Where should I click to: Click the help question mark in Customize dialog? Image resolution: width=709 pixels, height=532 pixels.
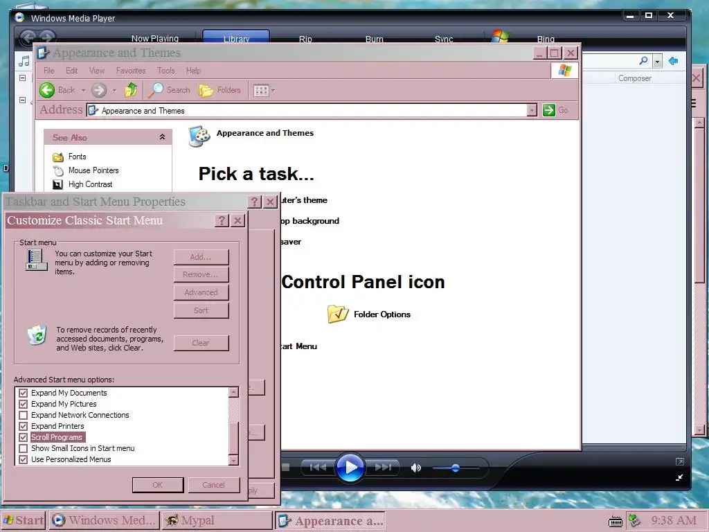[222, 220]
